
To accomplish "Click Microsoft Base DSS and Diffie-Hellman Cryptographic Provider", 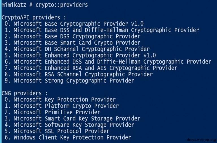I will pos(106,30).
